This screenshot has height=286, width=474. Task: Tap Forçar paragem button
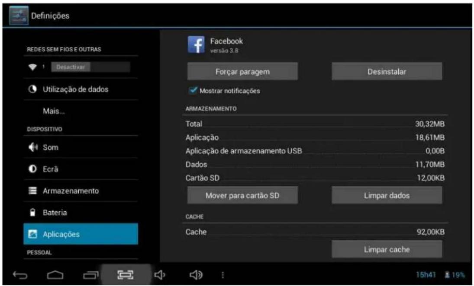click(x=242, y=72)
